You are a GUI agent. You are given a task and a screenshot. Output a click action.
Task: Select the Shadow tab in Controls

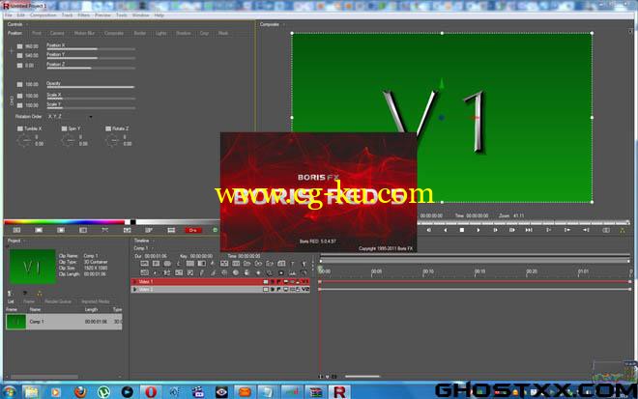pos(183,34)
